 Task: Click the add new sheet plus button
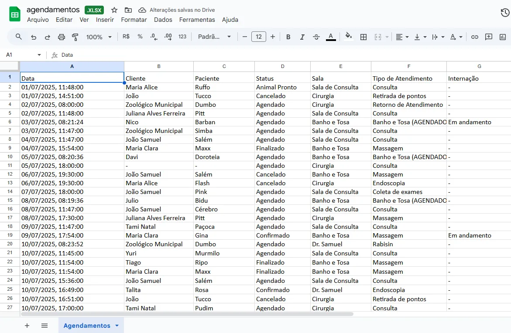point(27,326)
